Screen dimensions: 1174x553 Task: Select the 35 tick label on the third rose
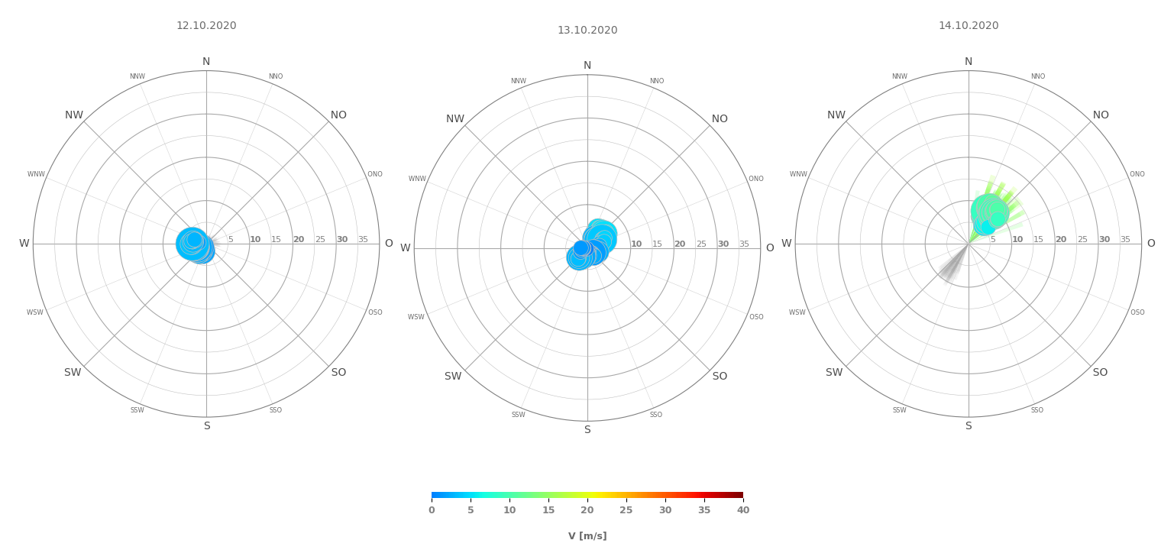tap(1127, 238)
